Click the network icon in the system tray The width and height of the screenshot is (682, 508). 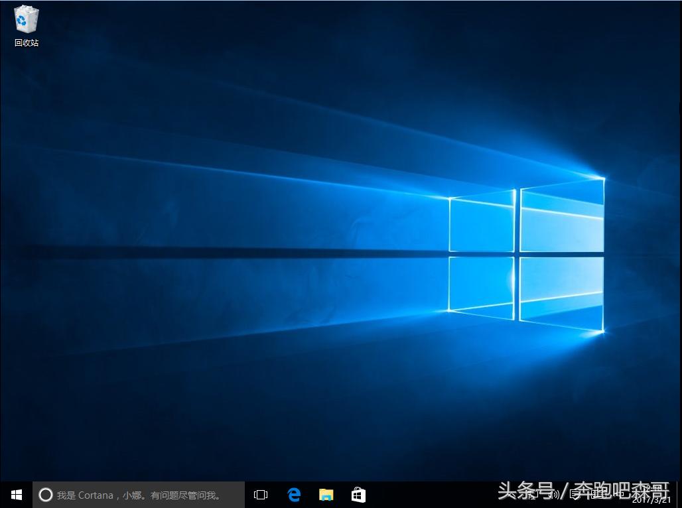coord(536,494)
